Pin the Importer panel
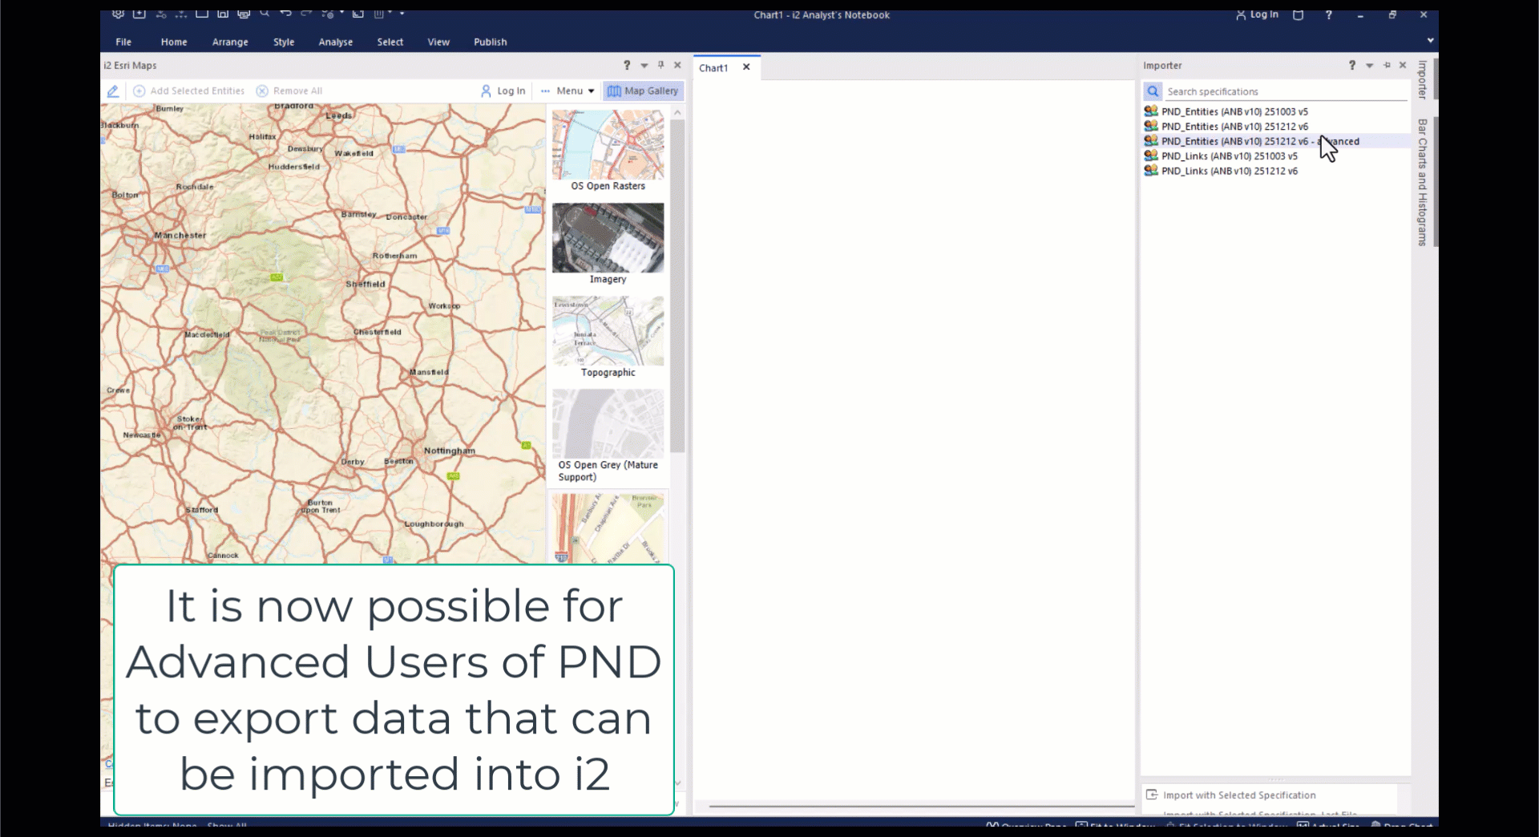 pos(1387,65)
